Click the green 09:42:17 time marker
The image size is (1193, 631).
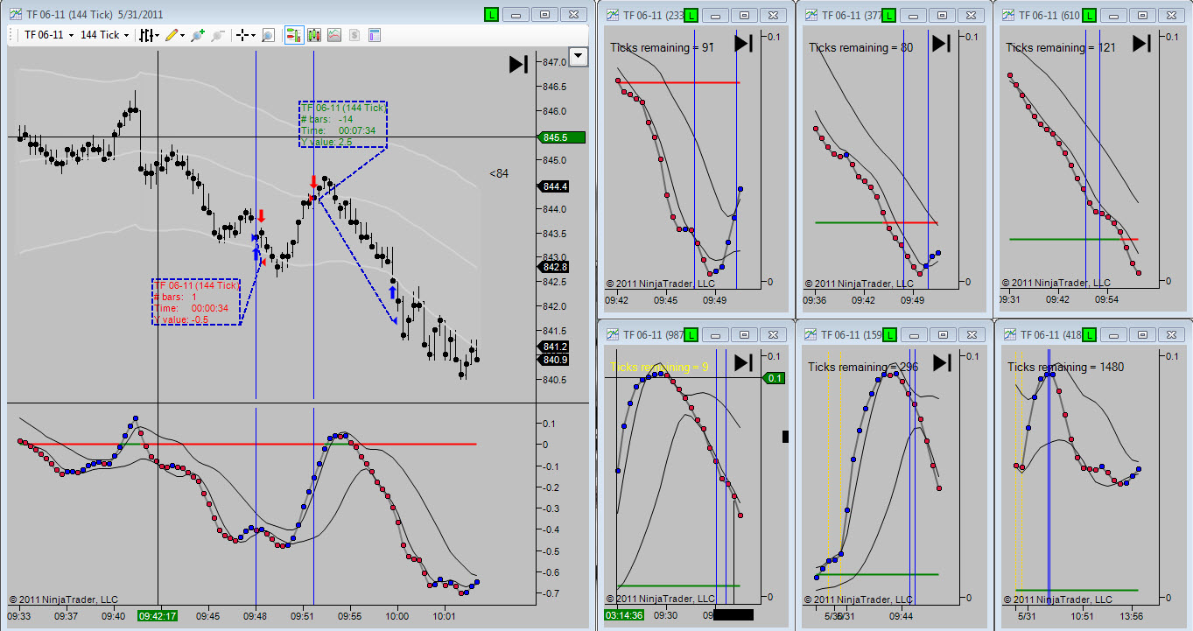[158, 615]
